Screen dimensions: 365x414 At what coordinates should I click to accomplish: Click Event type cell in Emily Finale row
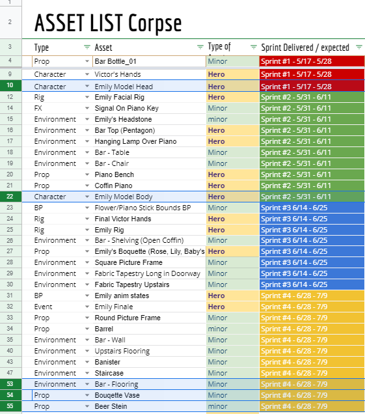pyautogui.click(x=62, y=307)
